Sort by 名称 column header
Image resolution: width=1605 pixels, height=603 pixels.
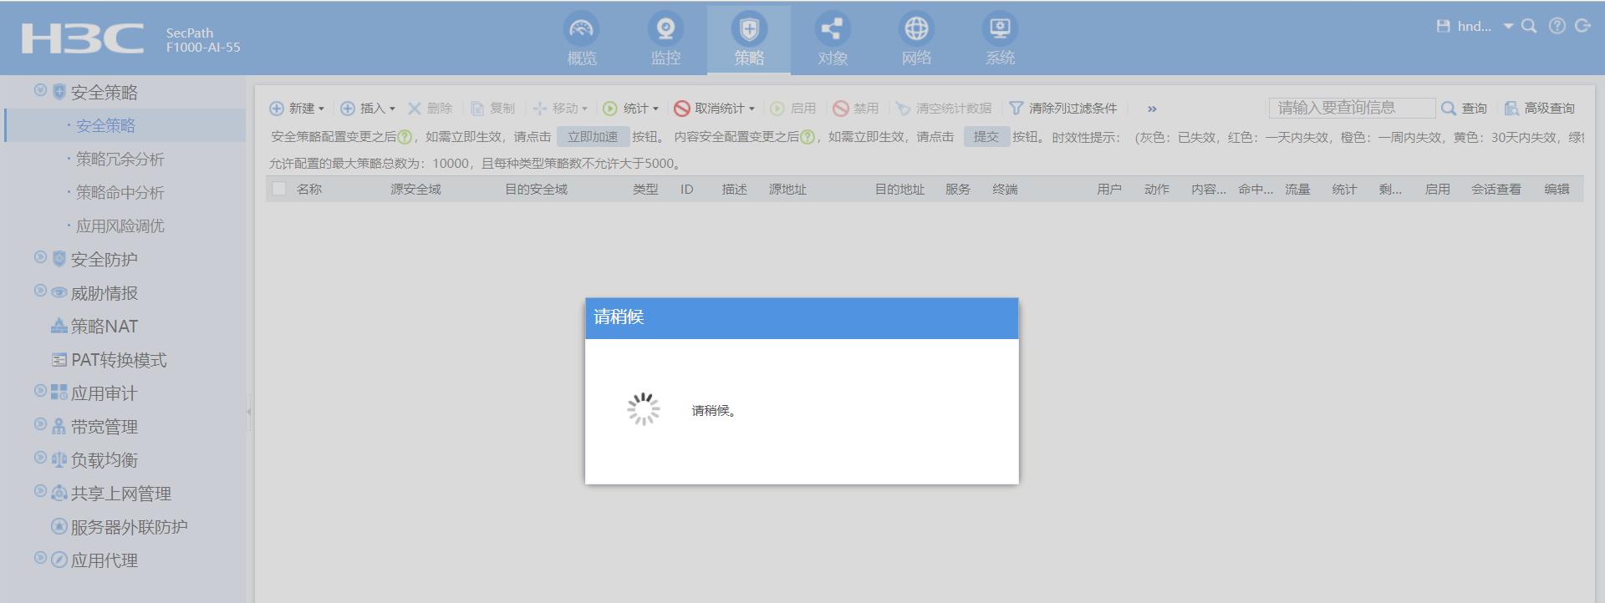pyautogui.click(x=309, y=190)
